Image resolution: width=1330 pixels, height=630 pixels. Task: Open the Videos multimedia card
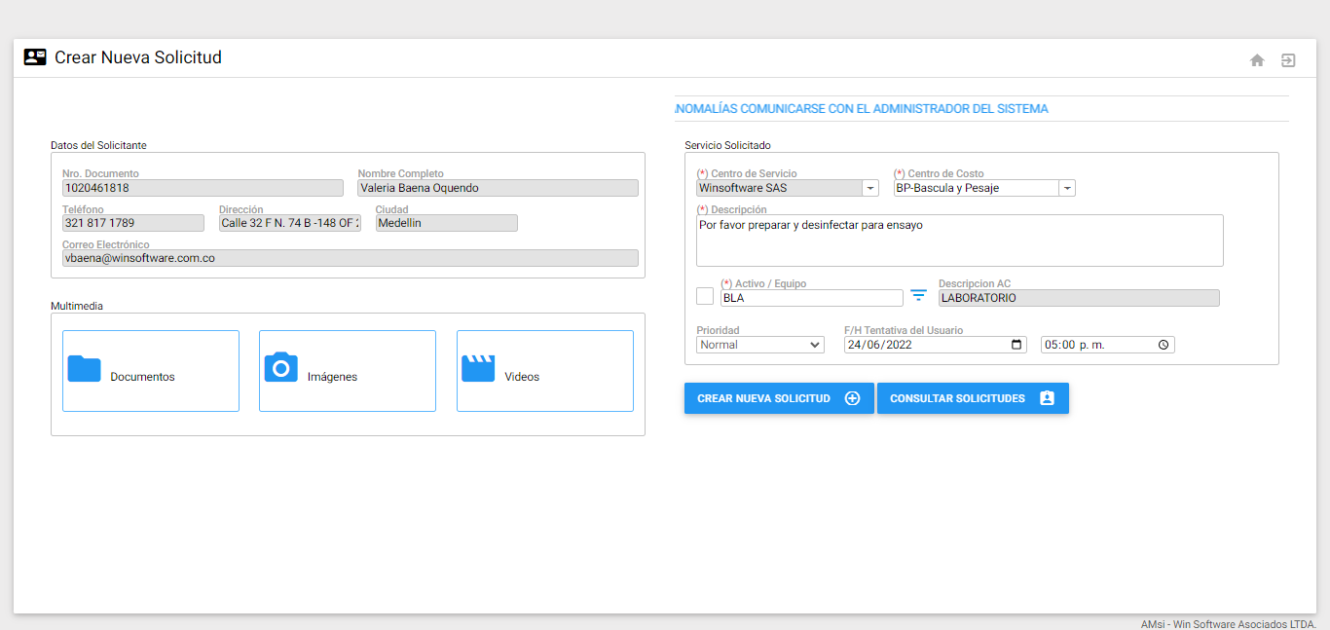[545, 371]
